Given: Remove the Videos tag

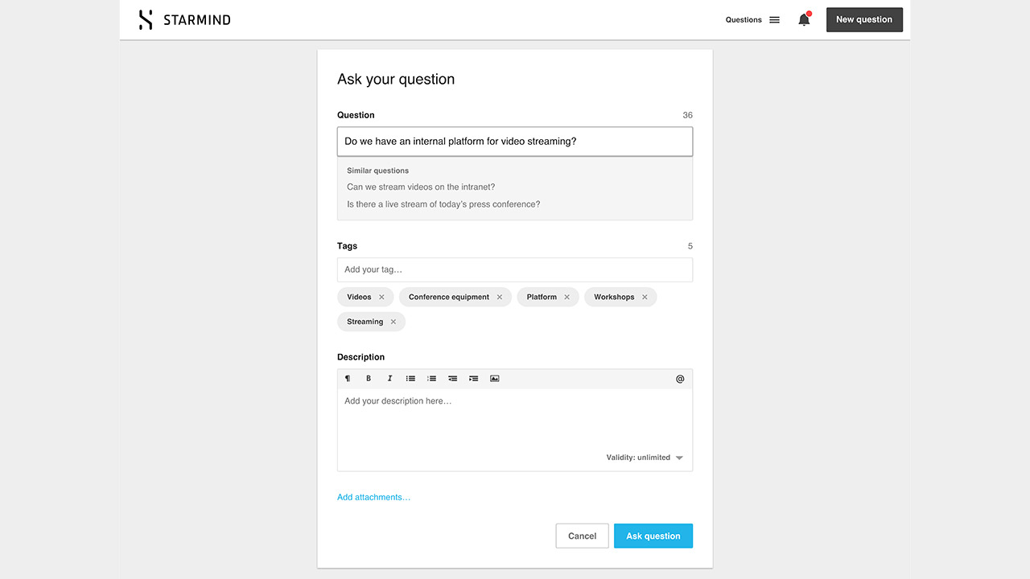Looking at the screenshot, I should pyautogui.click(x=381, y=298).
